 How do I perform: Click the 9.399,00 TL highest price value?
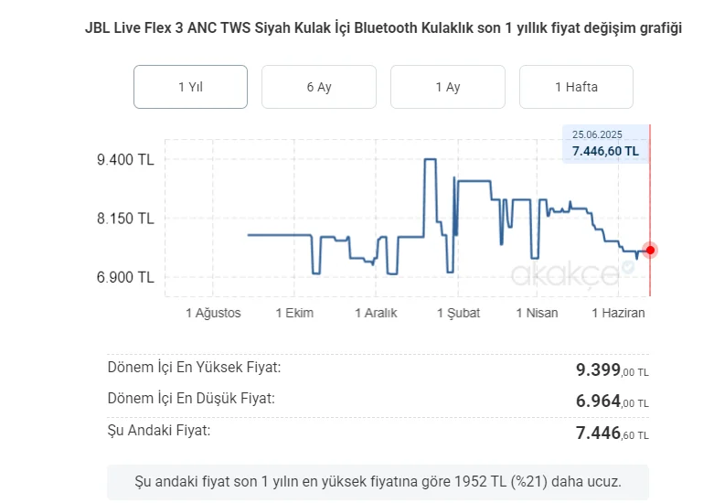612,370
